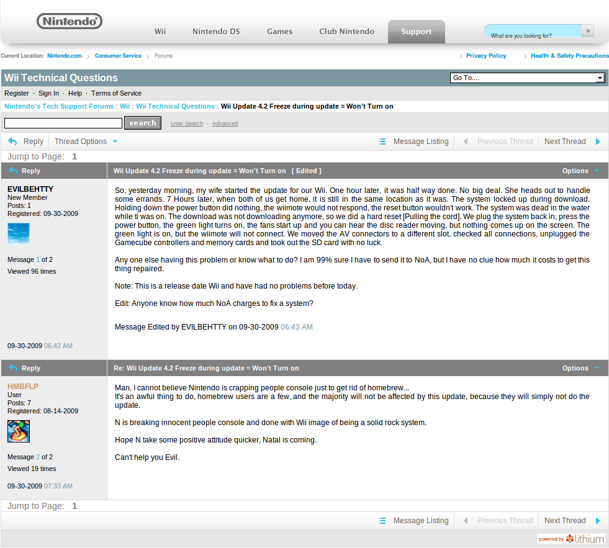Click top Message Listing text
Screen dimensions: 609x548
click(421, 141)
